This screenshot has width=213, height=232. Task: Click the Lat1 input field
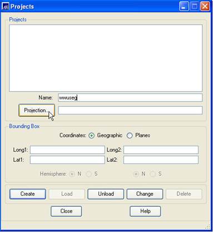(x=67, y=160)
